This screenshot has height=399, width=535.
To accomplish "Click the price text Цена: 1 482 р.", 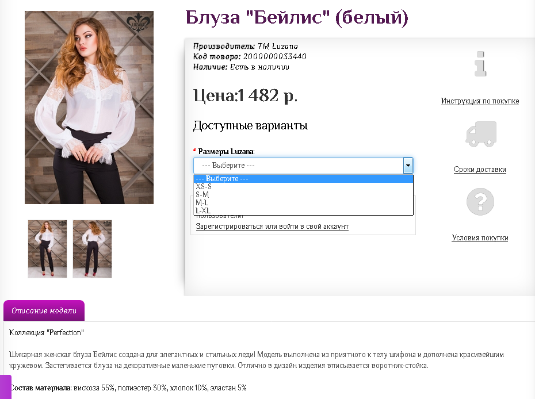I will [245, 95].
